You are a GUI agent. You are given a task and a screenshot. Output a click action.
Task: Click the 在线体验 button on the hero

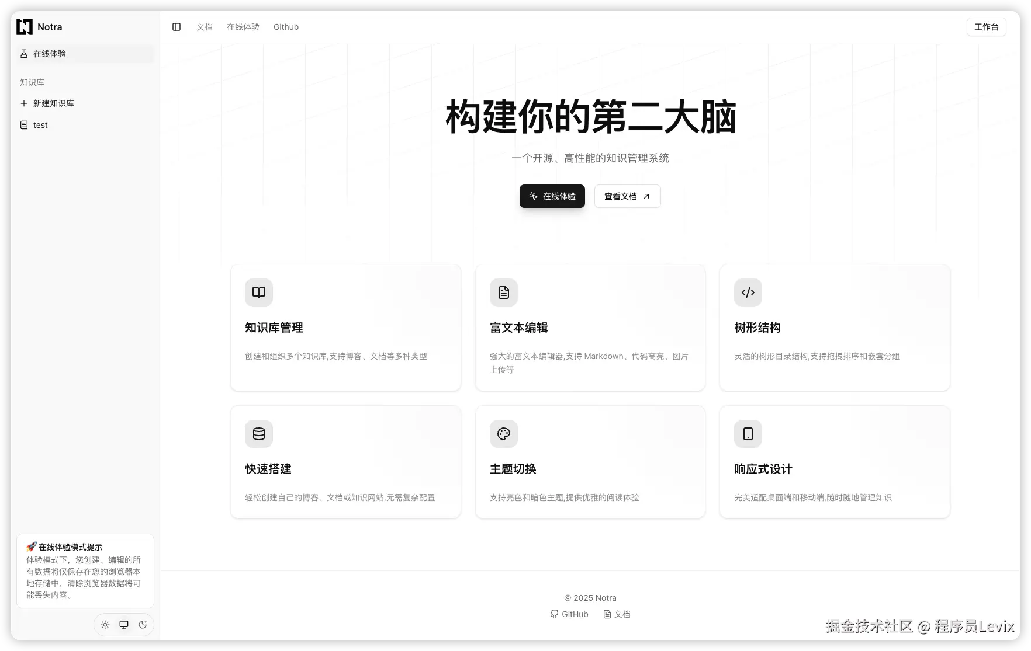(552, 196)
